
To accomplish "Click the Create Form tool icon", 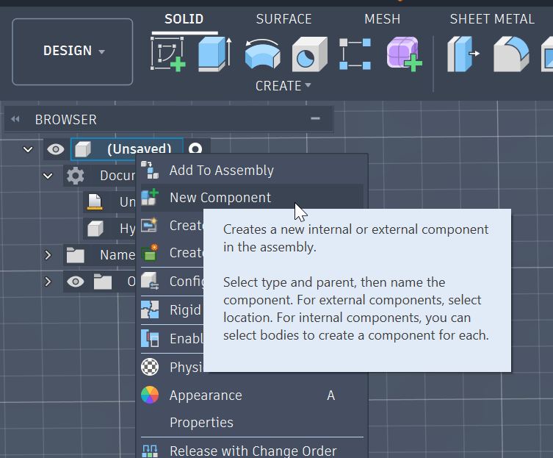I will [404, 54].
